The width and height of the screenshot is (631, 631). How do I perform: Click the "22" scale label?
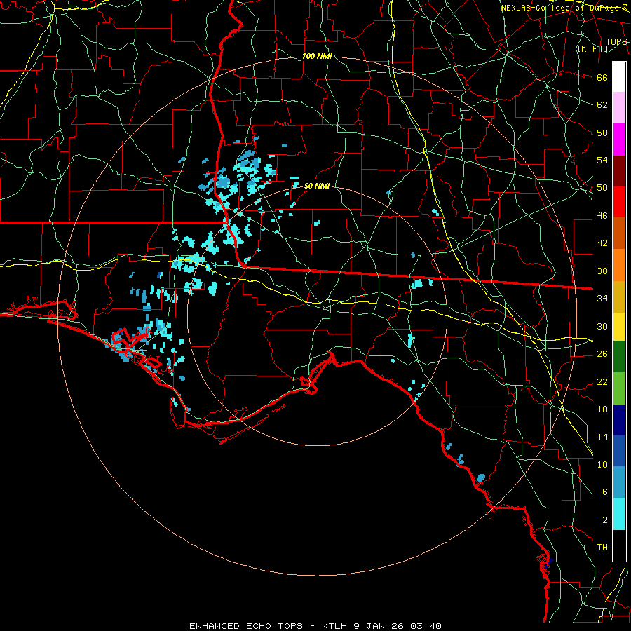pos(602,381)
